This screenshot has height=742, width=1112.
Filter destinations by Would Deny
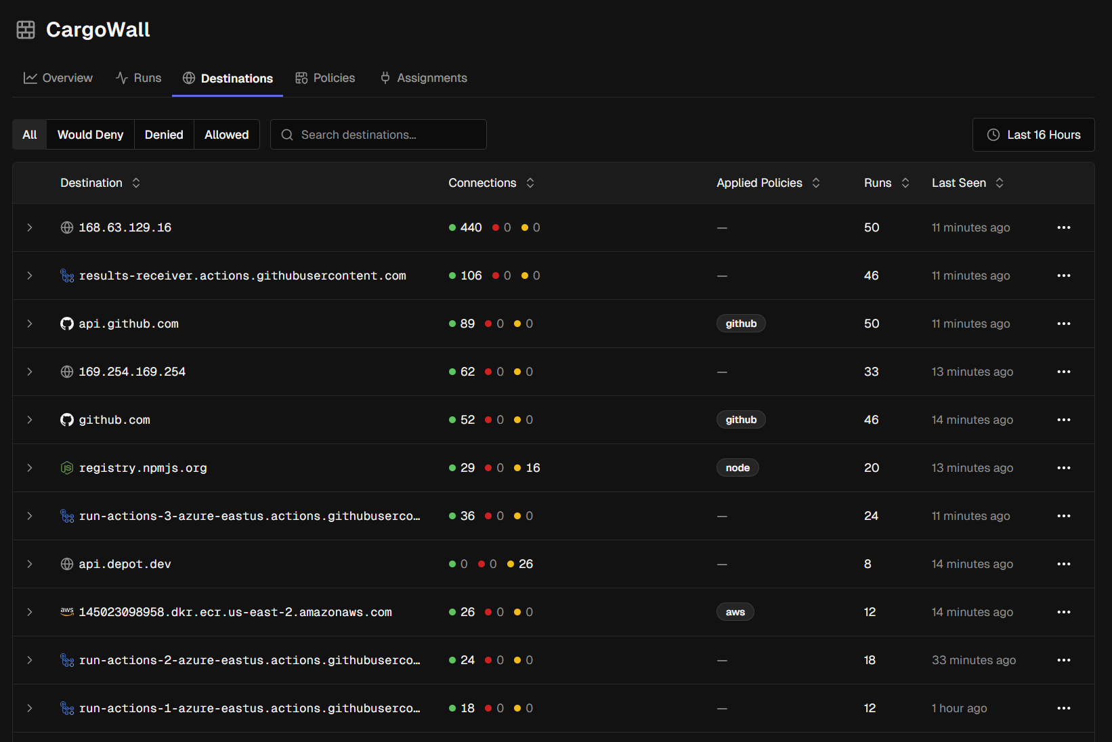click(x=90, y=135)
